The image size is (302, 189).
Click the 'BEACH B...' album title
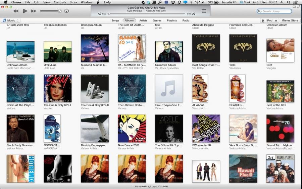click(237, 105)
